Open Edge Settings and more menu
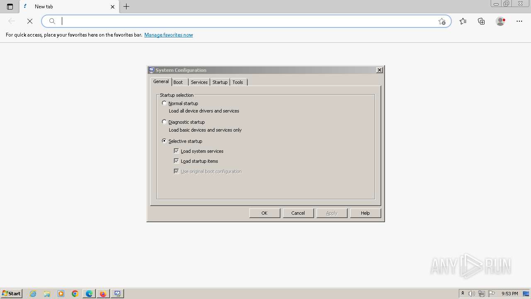531x299 pixels. [519, 21]
